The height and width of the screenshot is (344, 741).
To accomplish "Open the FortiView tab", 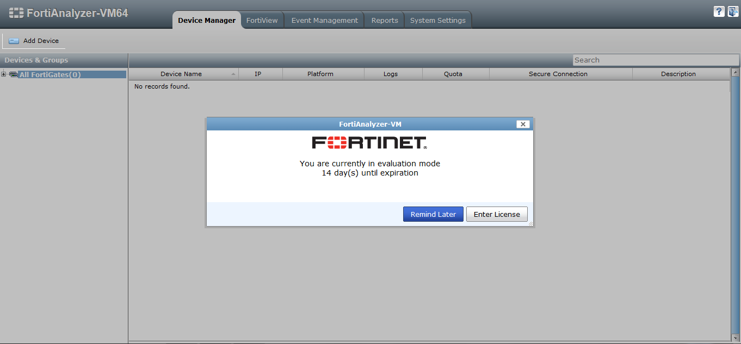I will 262,20.
